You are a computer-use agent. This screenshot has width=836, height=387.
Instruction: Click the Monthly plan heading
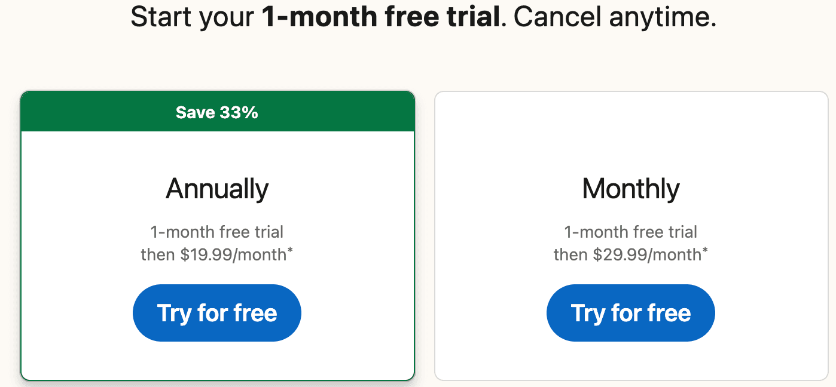tap(631, 189)
